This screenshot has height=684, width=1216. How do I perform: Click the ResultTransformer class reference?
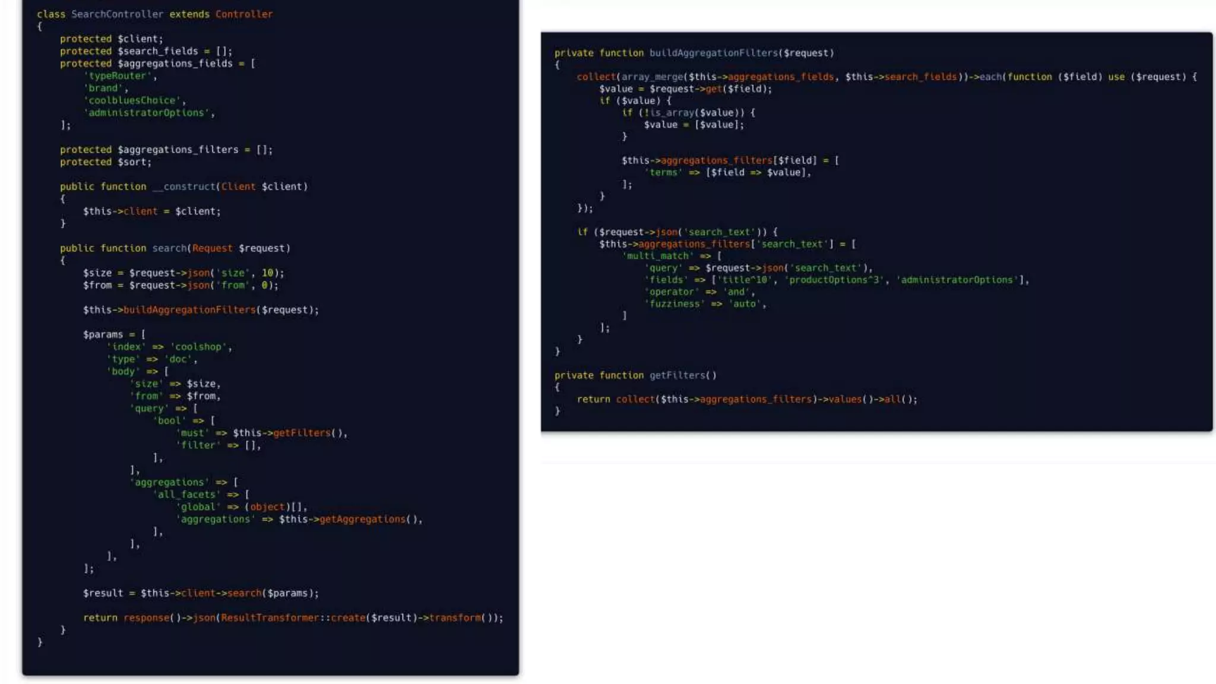click(x=270, y=617)
